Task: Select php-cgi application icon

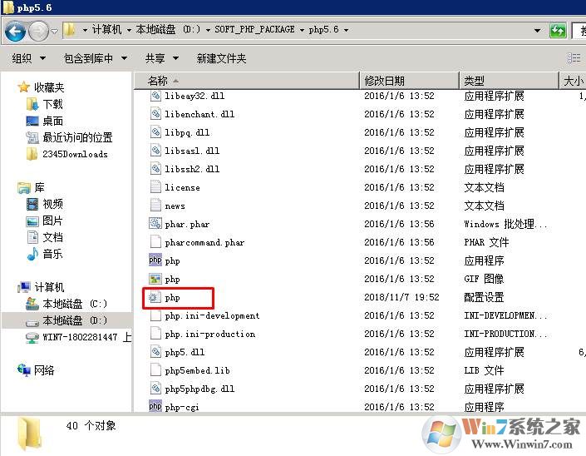Action: [155, 406]
